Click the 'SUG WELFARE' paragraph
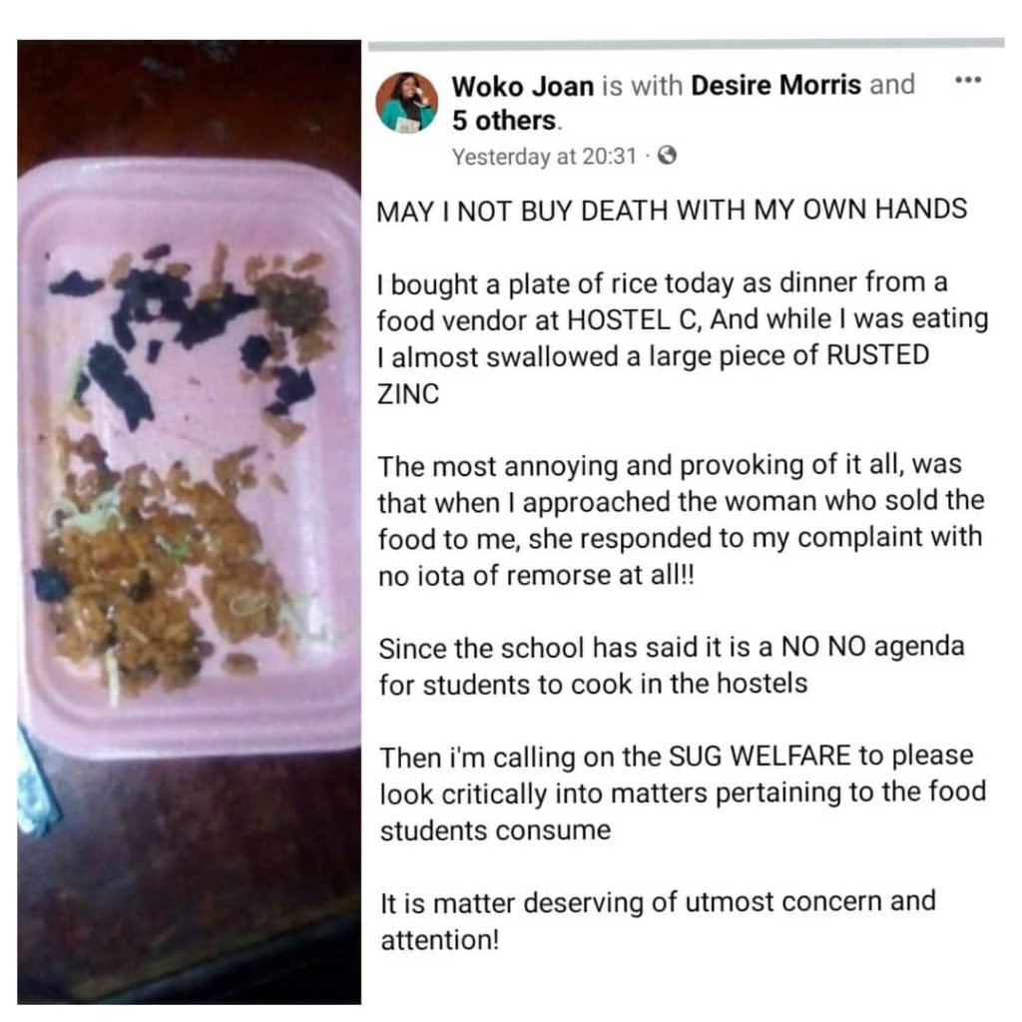 683,793
